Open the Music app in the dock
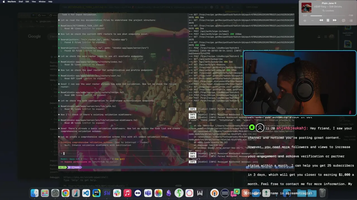357x200 pixels. [x=127, y=193]
